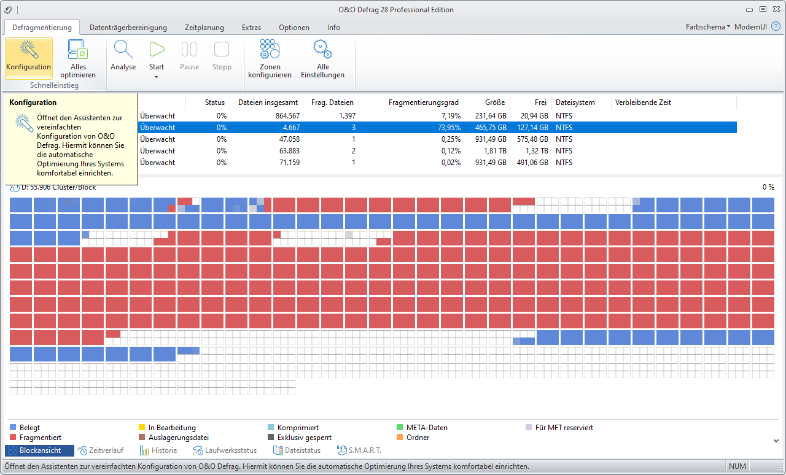Image resolution: width=786 pixels, height=475 pixels.
Task: Open the Konfiguration wizard
Action: tap(28, 58)
